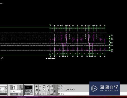Select the drawing title underline tool
Viewport: 127px width, 98px height.
tap(52, 94)
